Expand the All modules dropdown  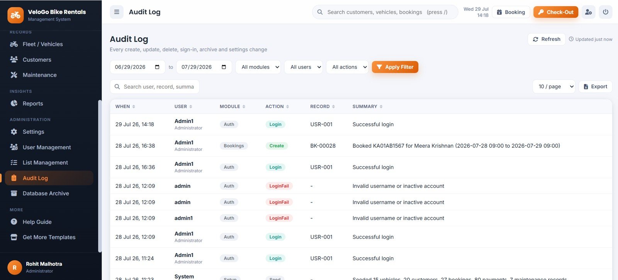click(258, 67)
